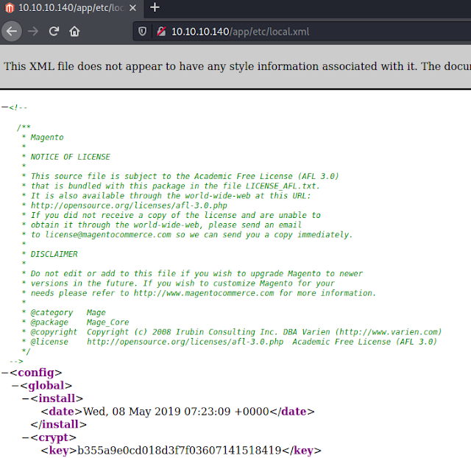Click the forward navigation arrow
The width and height of the screenshot is (471, 458).
click(x=32, y=31)
